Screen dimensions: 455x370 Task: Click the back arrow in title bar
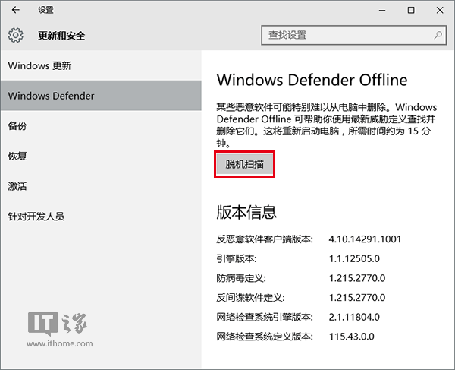coord(16,11)
